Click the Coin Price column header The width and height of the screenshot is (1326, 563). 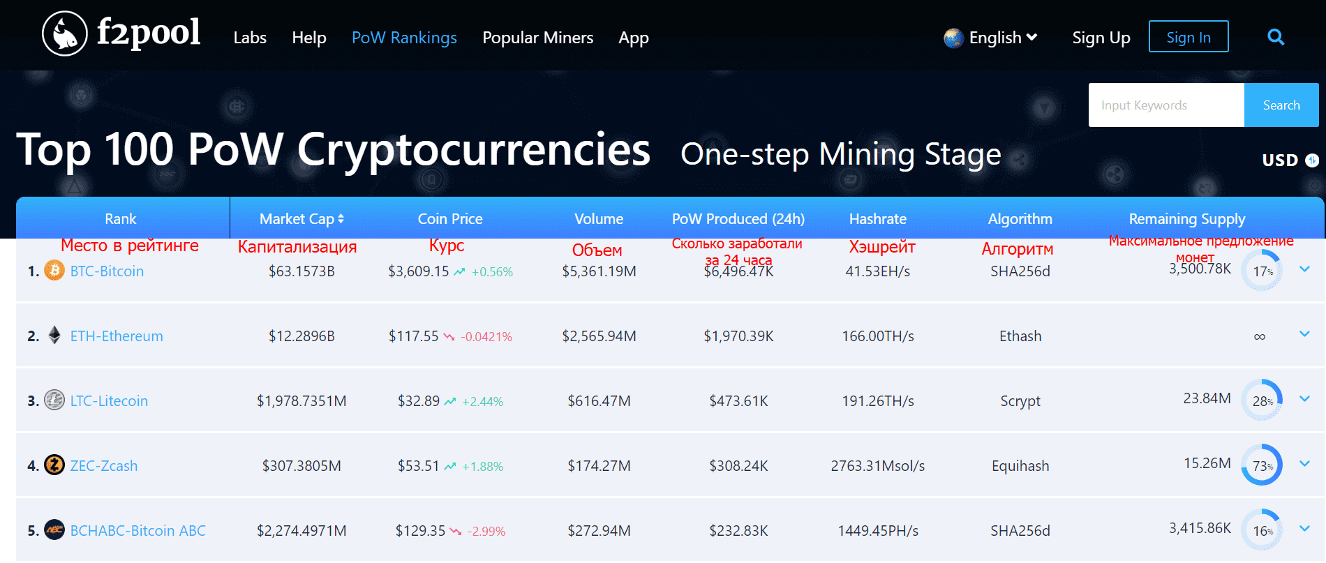[450, 219]
